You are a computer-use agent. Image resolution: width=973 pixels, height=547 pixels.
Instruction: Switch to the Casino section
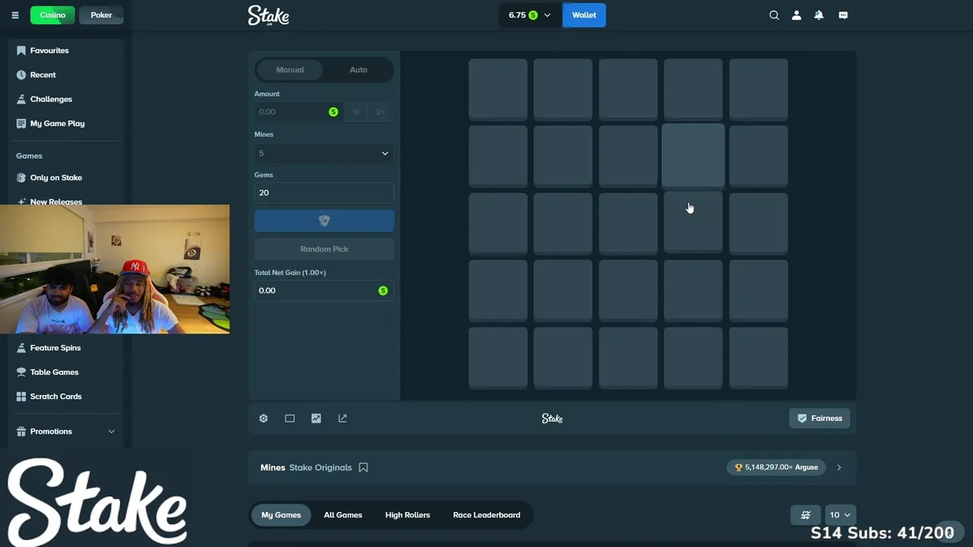(x=52, y=15)
